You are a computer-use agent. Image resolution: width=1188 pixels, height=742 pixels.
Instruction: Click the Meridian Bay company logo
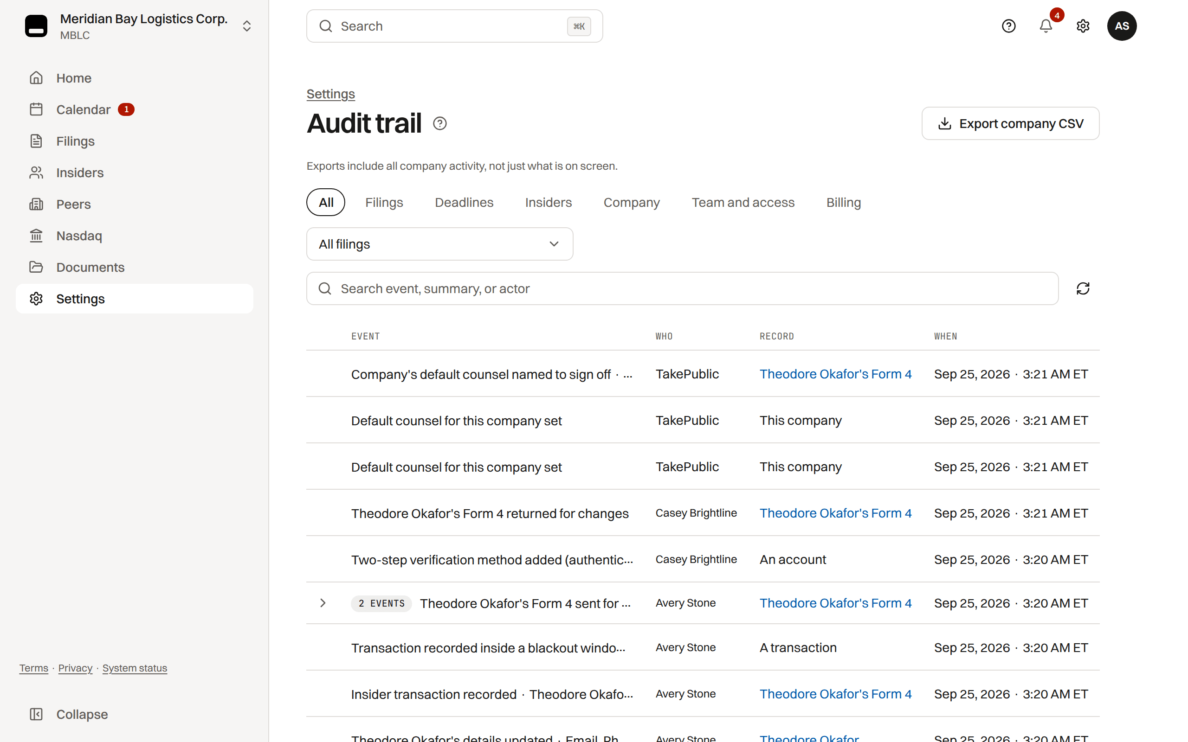[36, 26]
